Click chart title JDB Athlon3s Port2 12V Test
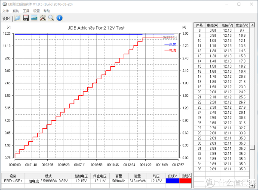This screenshot has height=190, width=258. [x=96, y=28]
